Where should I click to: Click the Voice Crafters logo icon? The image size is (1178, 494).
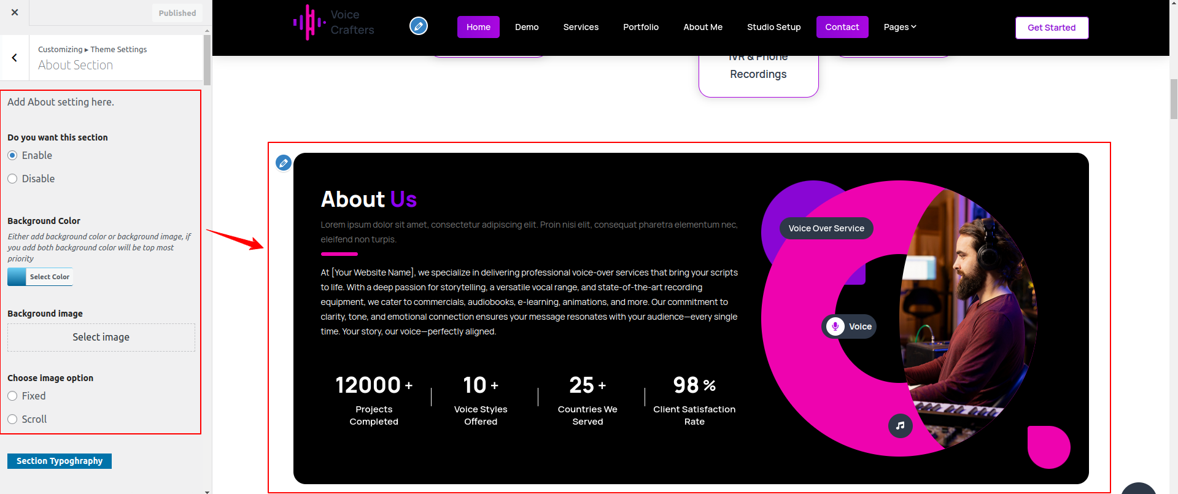[x=309, y=23]
